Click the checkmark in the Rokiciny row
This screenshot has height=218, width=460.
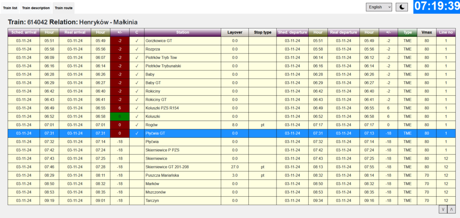click(x=137, y=91)
